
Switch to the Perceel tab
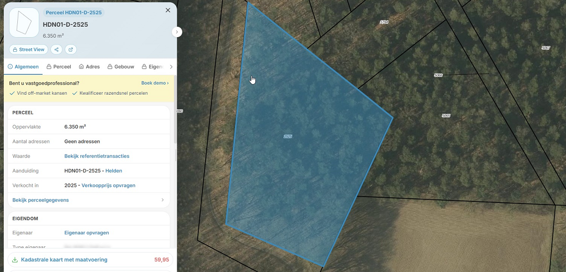(58, 67)
